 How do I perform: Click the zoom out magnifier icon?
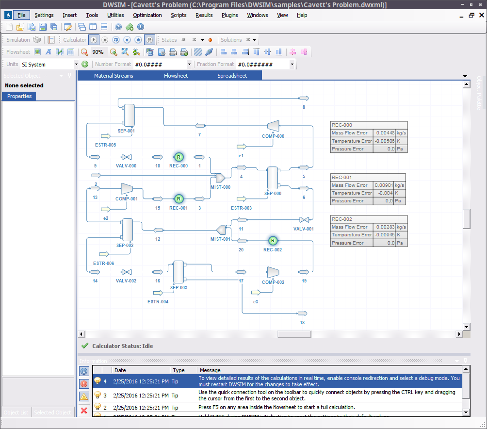84,52
